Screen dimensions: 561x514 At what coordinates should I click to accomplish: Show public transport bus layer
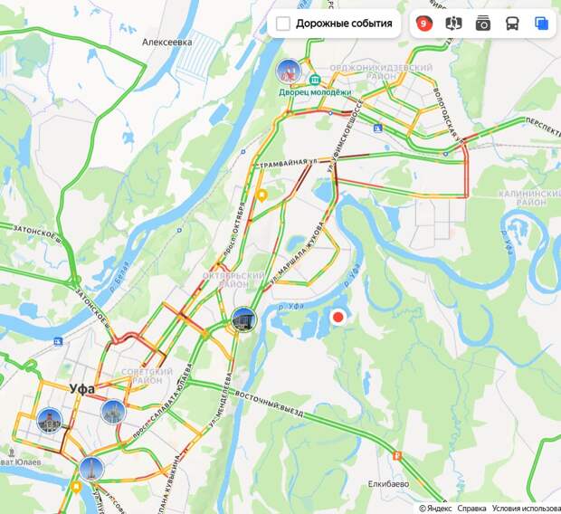512,24
